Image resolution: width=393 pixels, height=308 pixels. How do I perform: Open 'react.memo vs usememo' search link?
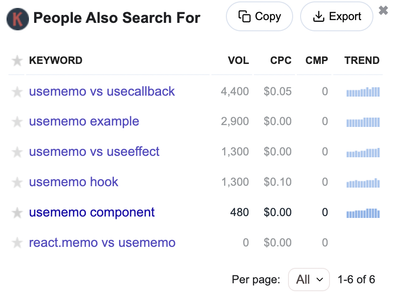tap(102, 243)
